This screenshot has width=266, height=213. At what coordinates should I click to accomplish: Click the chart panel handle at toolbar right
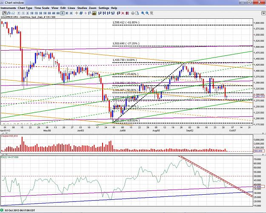[263, 13]
